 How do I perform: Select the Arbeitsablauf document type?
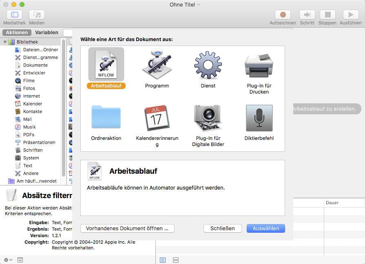click(106, 68)
